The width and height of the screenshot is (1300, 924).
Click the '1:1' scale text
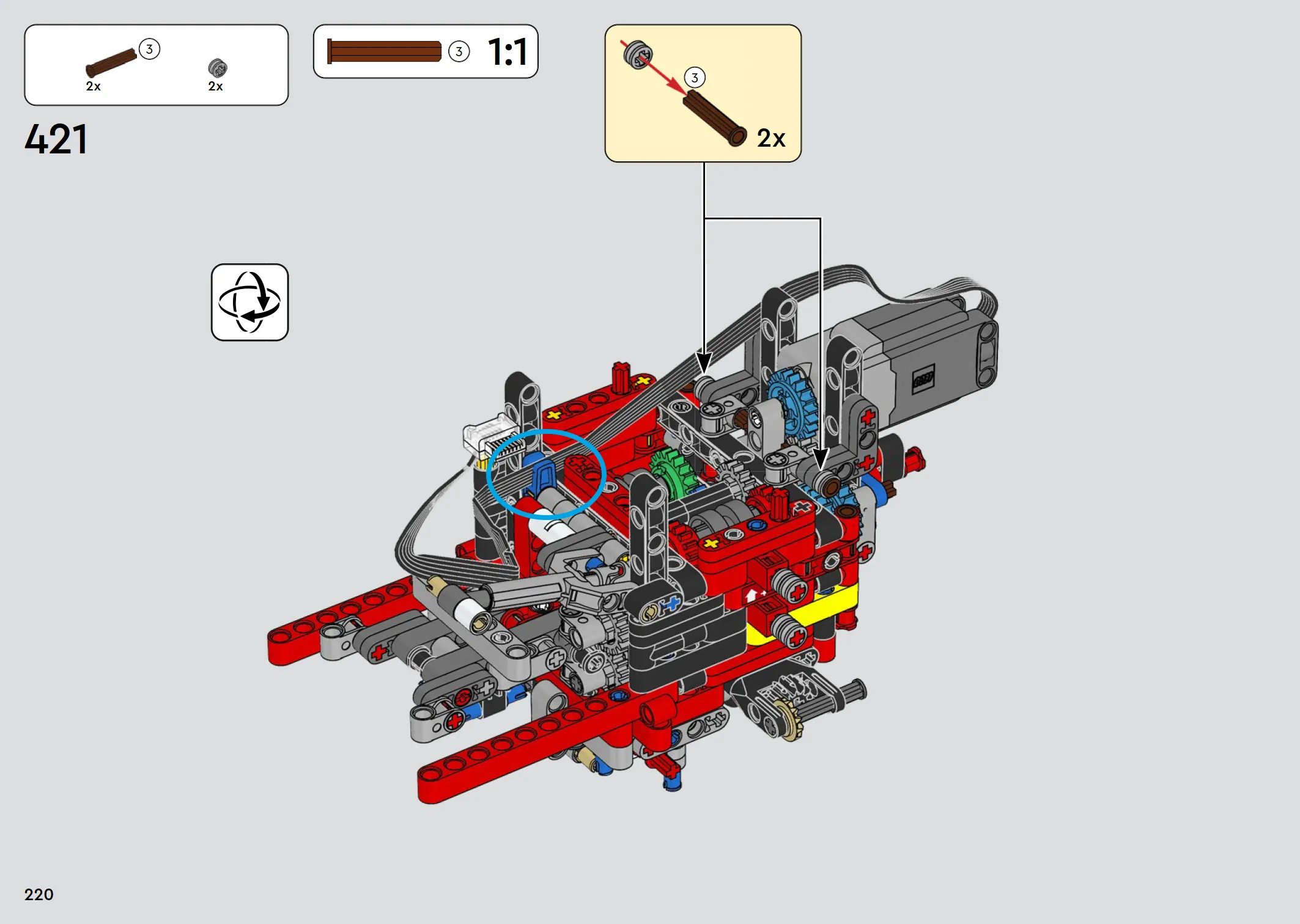(x=508, y=52)
